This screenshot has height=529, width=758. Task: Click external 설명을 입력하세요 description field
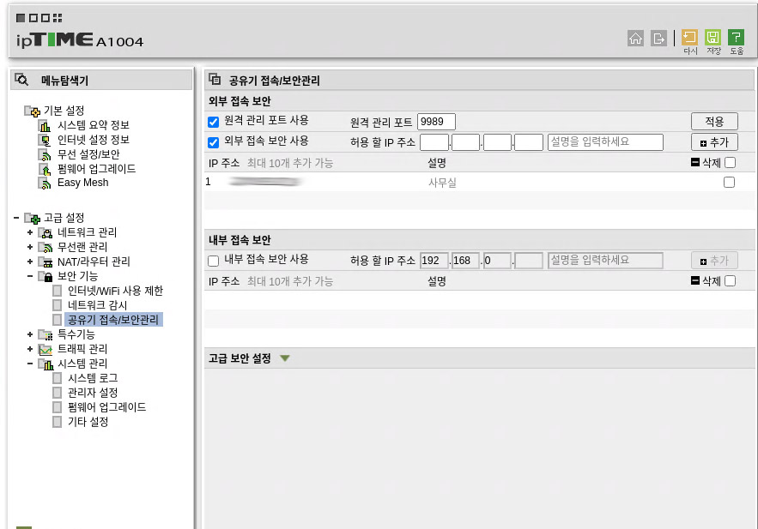click(x=604, y=142)
